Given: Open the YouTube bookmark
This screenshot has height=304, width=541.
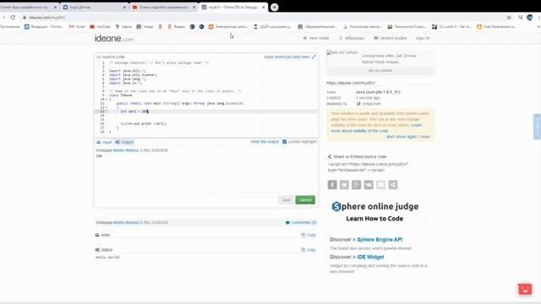Looking at the screenshot, I should pyautogui.click(x=101, y=26).
